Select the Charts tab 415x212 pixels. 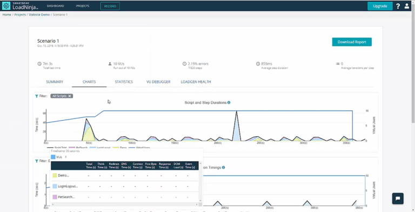[89, 82]
